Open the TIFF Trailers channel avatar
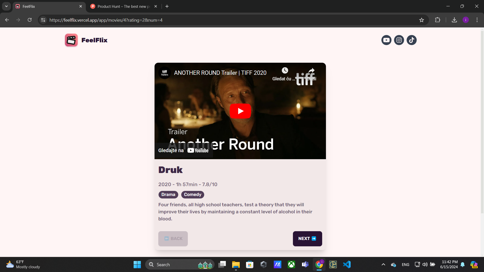The width and height of the screenshot is (484, 272). coord(165,73)
